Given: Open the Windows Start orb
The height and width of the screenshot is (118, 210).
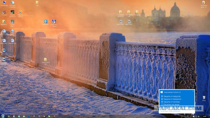Looking at the screenshot, I should click(3, 116).
